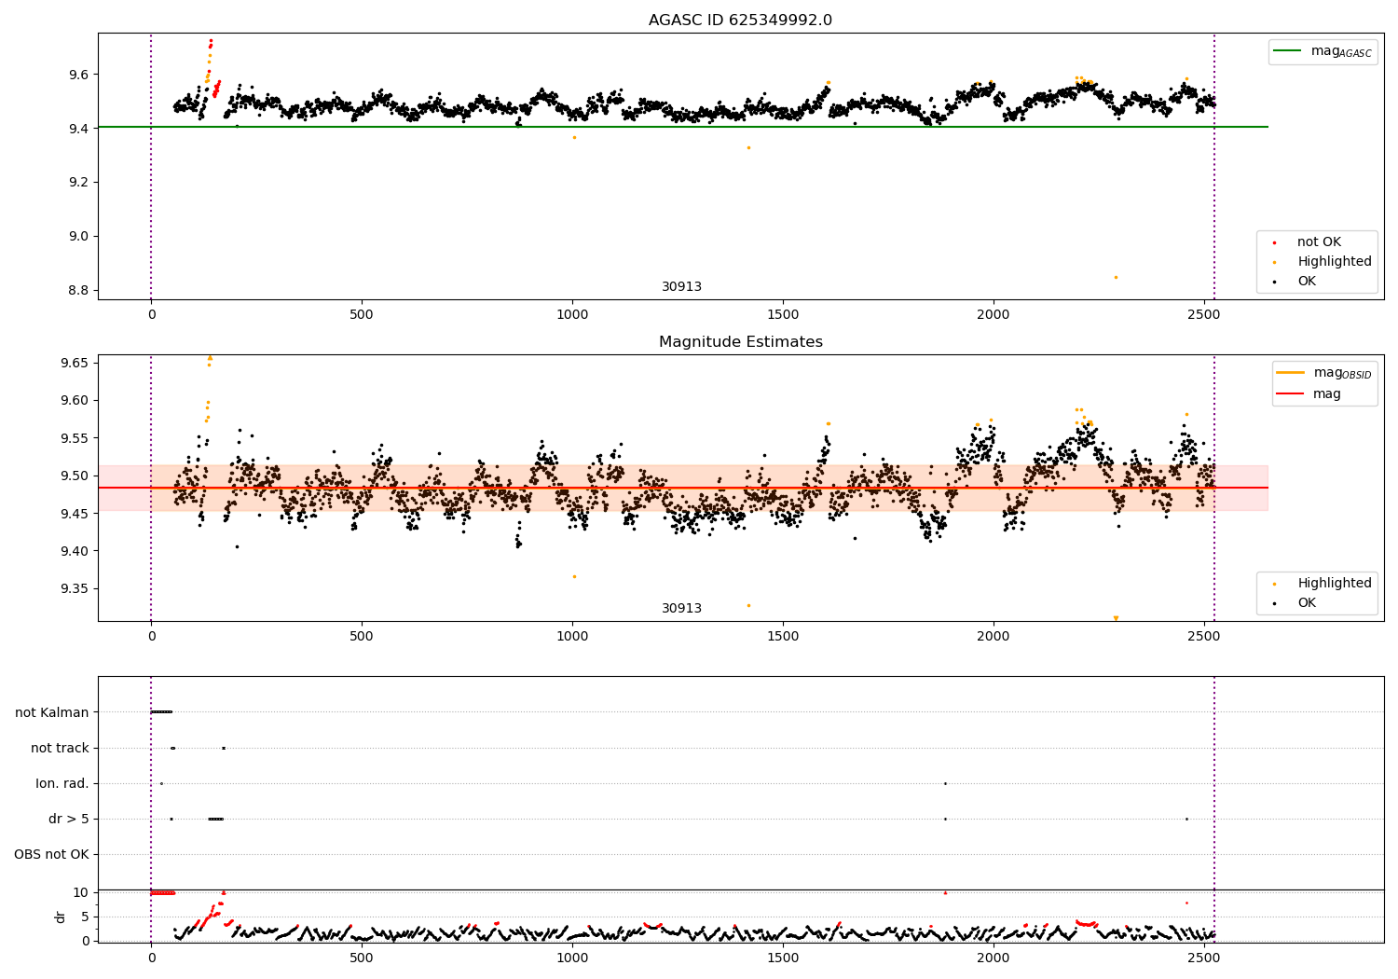Click the red "mag" legend line sample in middle plot
This screenshot has height=979, width=1398.
click(1291, 393)
